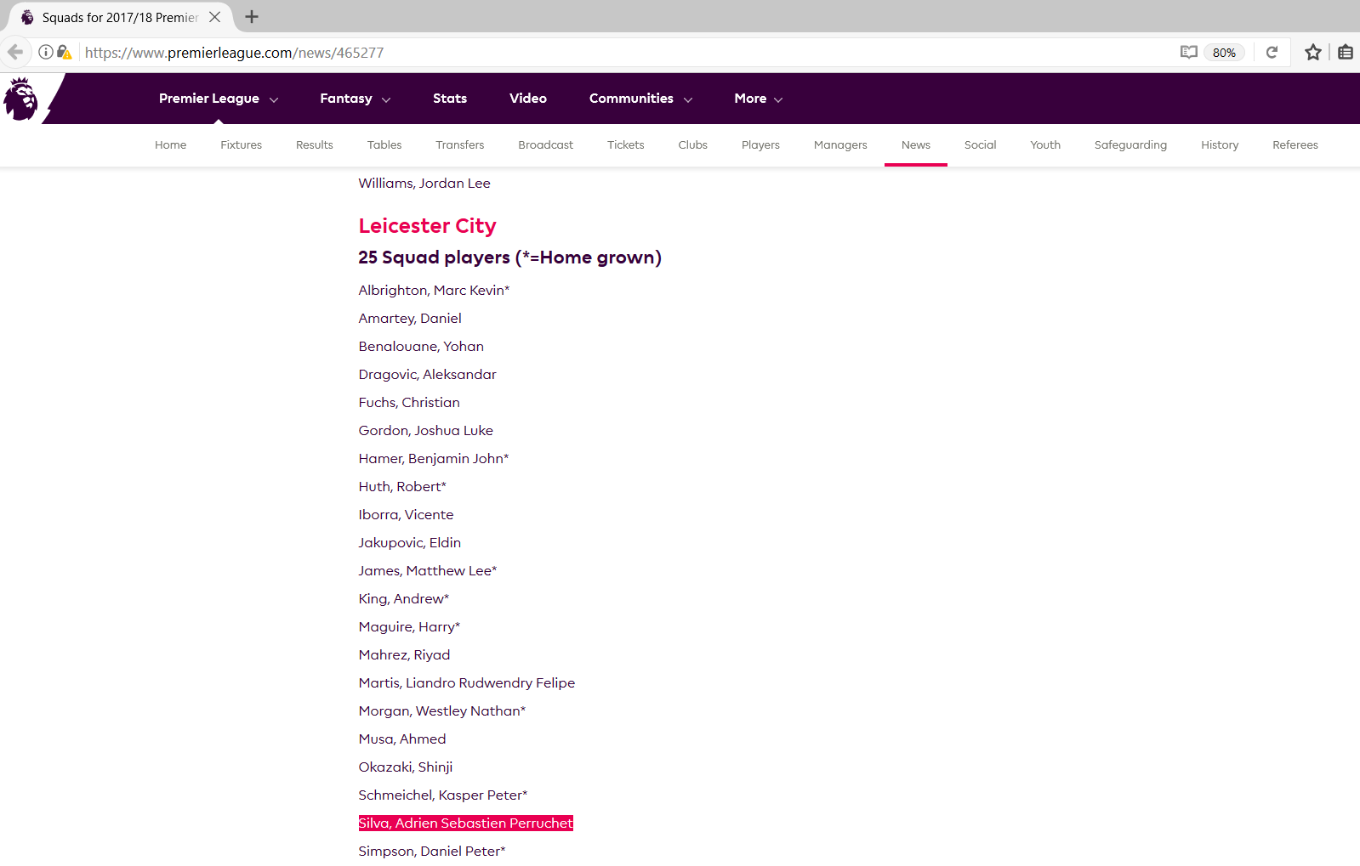The width and height of the screenshot is (1360, 866).
Task: Open the Stats section
Action: pos(450,99)
